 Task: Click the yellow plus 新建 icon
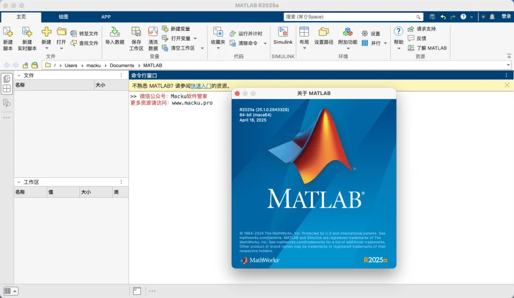pyautogui.click(x=46, y=32)
